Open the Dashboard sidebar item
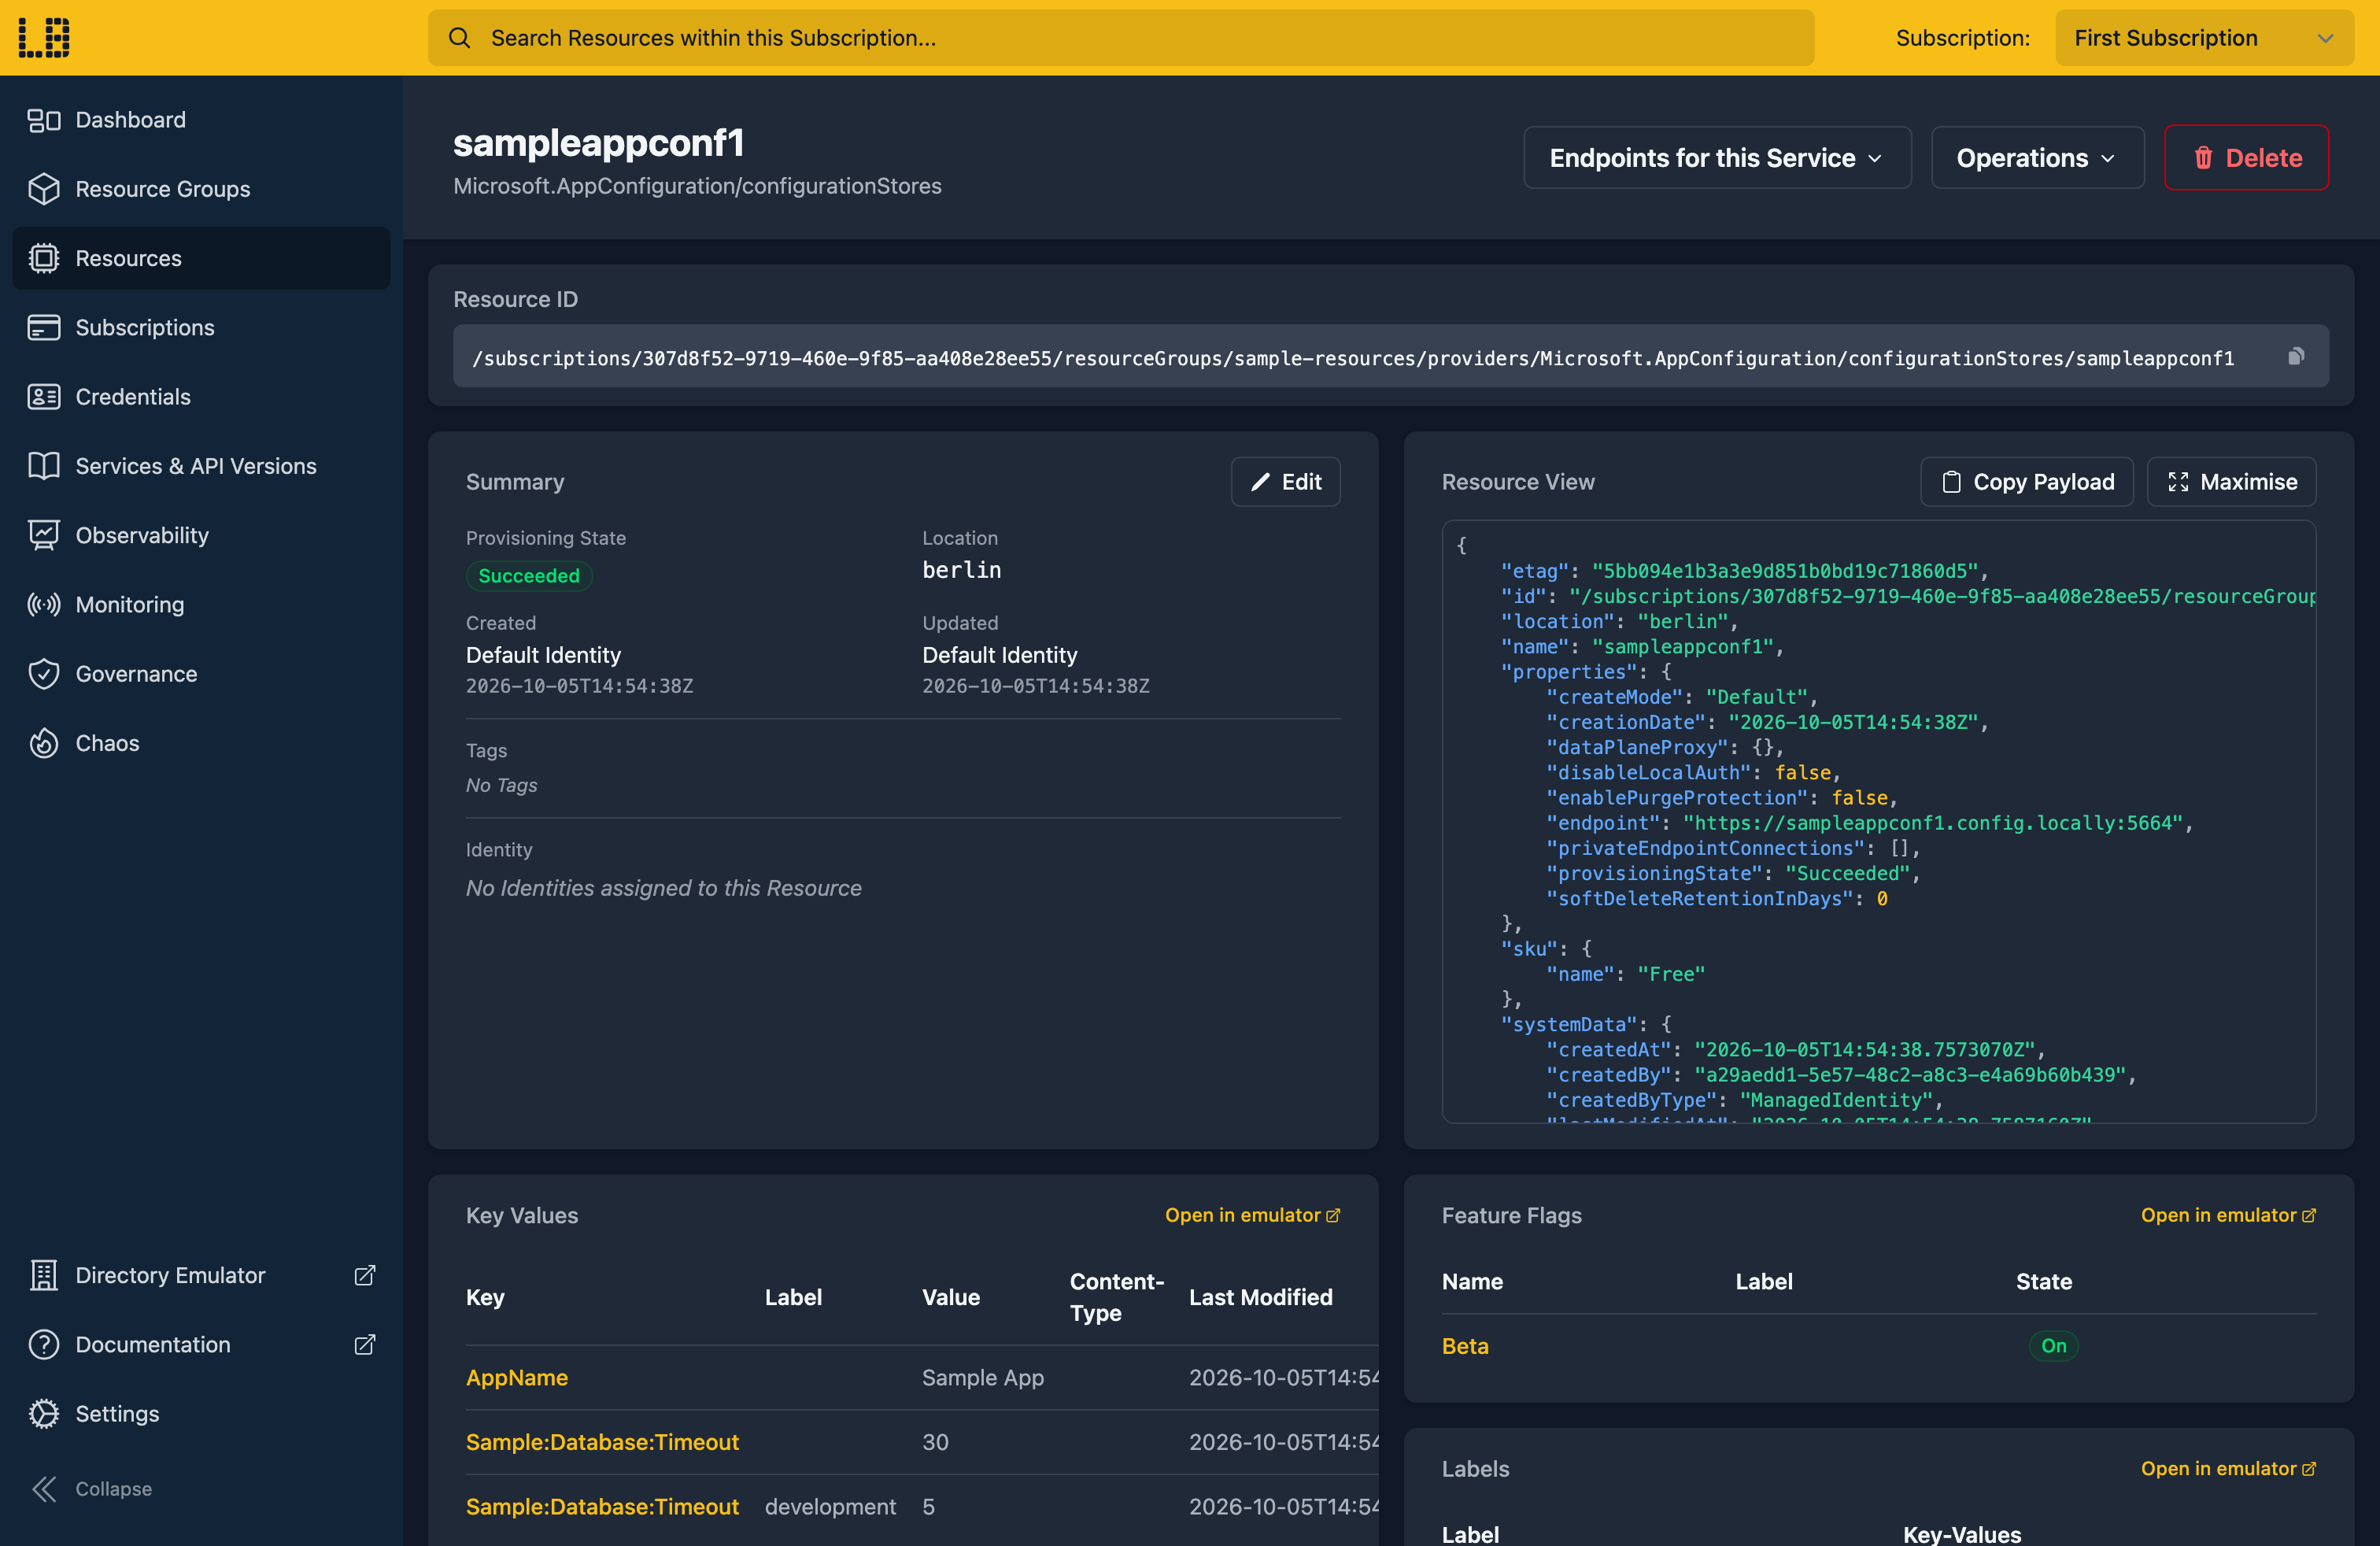The image size is (2380, 1546). coord(201,120)
